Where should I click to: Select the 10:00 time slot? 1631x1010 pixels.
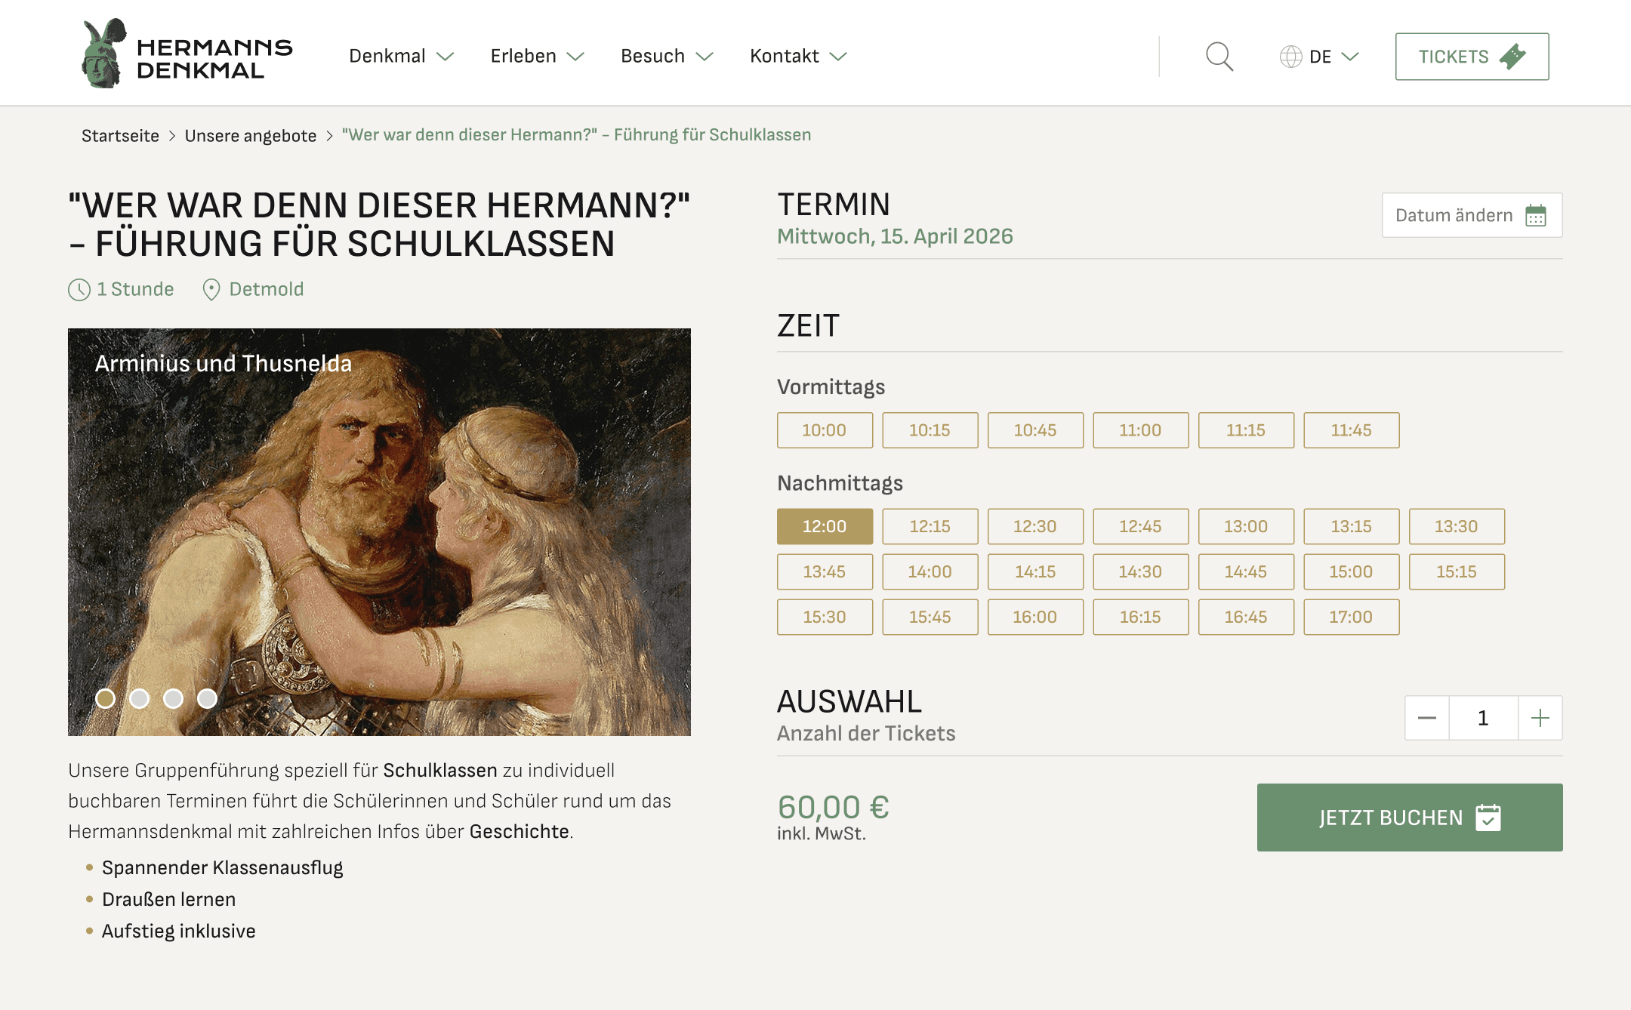click(825, 430)
